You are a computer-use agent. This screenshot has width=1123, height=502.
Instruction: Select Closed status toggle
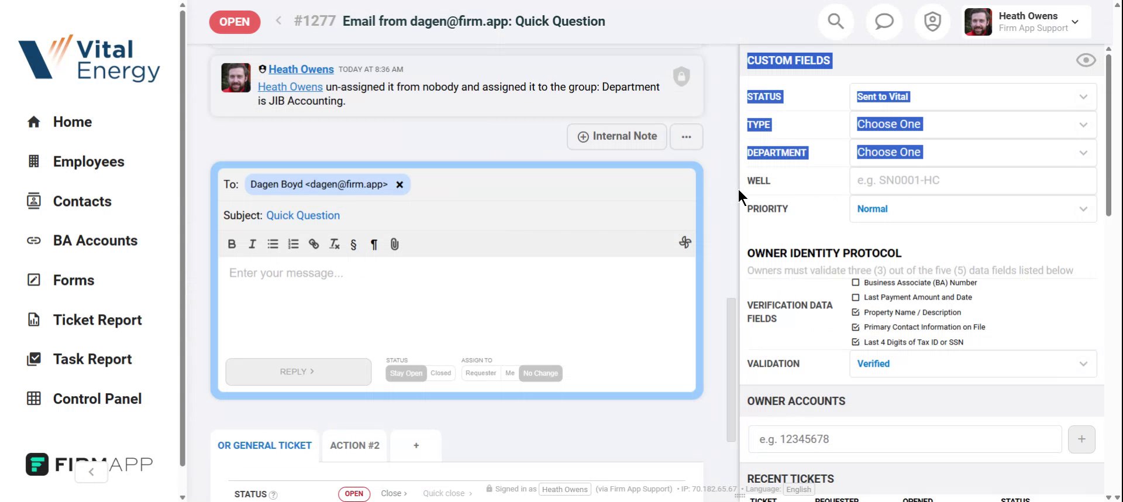[x=441, y=373]
